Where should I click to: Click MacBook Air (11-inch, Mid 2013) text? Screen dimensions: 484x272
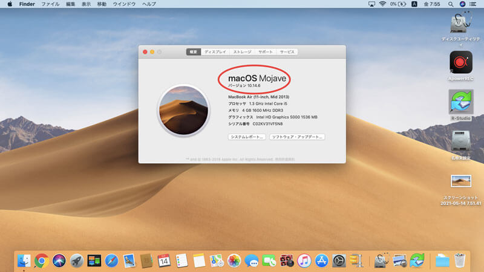pos(259,97)
